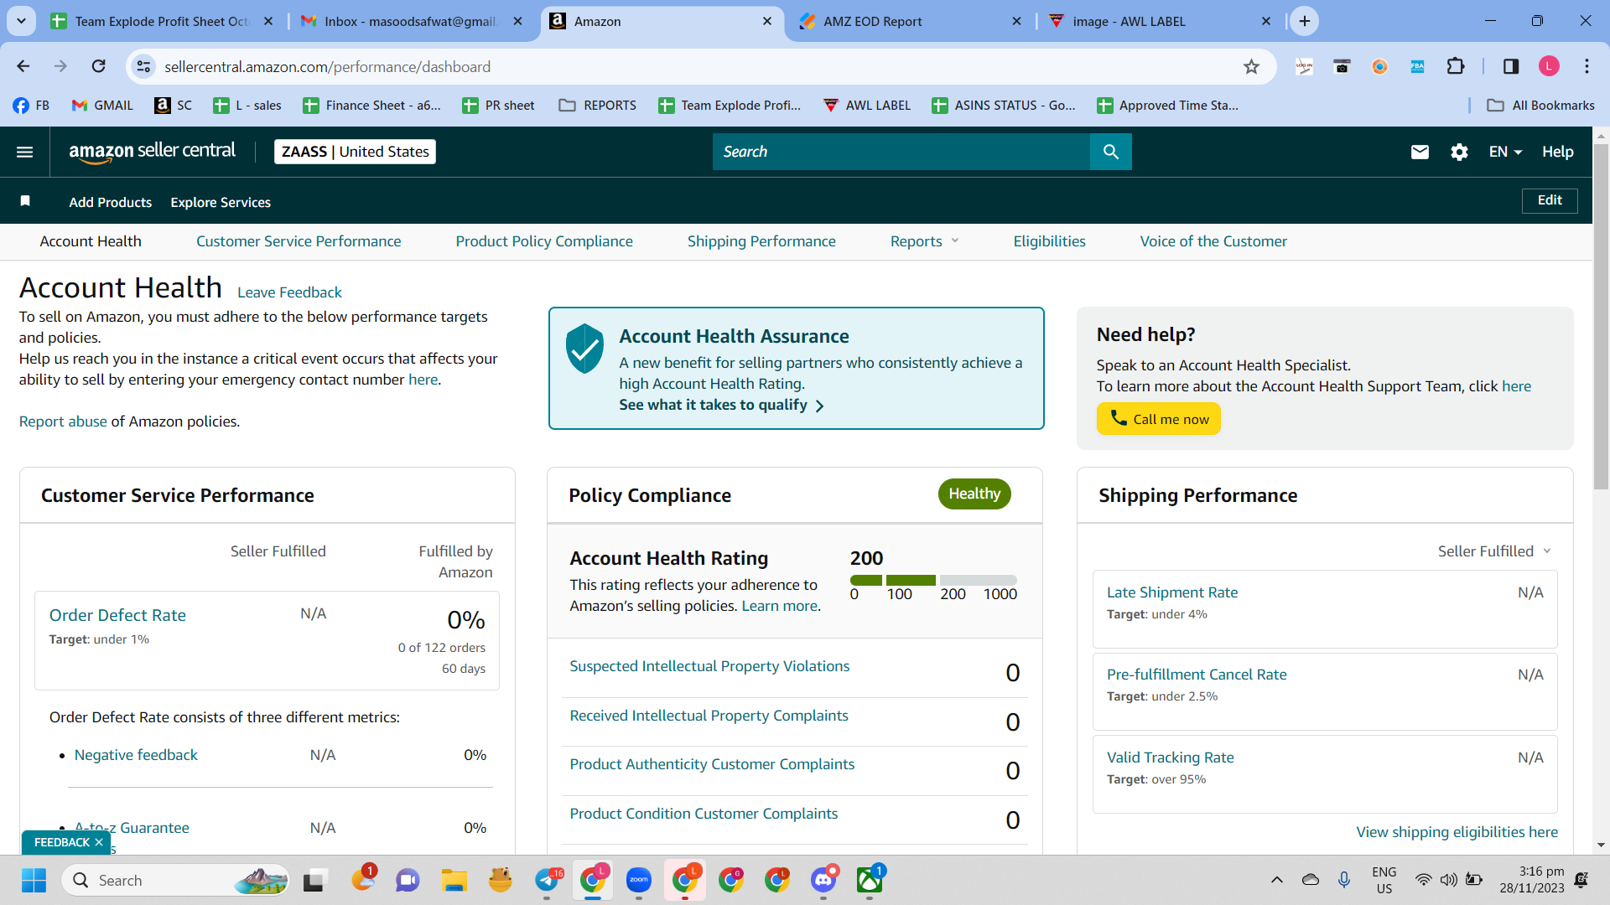The image size is (1610, 905).
Task: Click the Help link in header
Action: tap(1557, 152)
